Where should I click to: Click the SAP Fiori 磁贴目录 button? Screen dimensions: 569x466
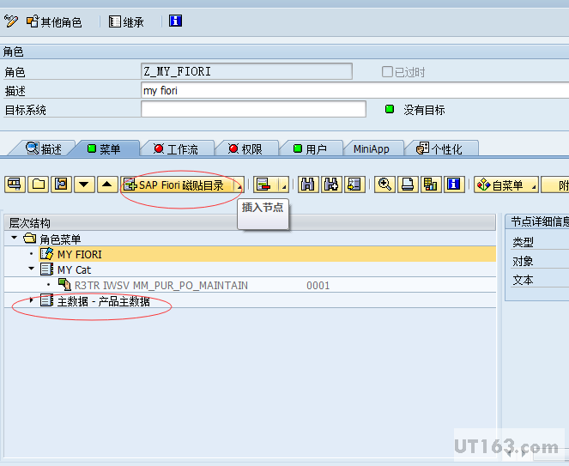[x=177, y=185]
